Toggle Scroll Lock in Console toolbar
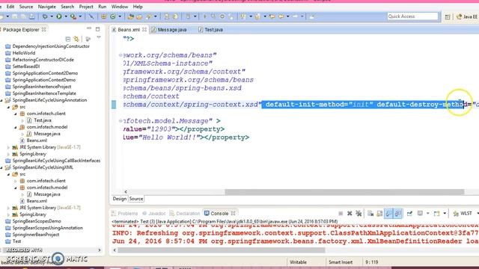Image resolution: width=479 pixels, height=269 pixels. tap(379, 214)
